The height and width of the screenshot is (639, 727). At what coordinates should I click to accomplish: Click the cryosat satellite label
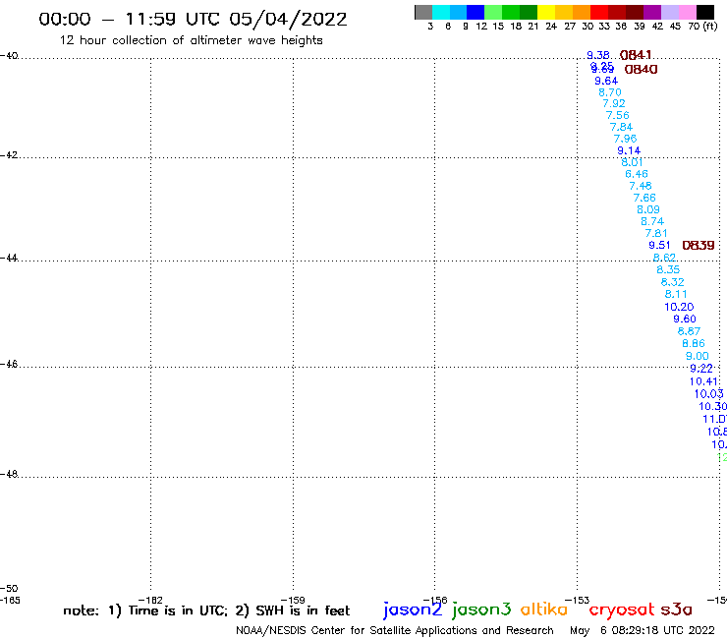click(x=622, y=610)
